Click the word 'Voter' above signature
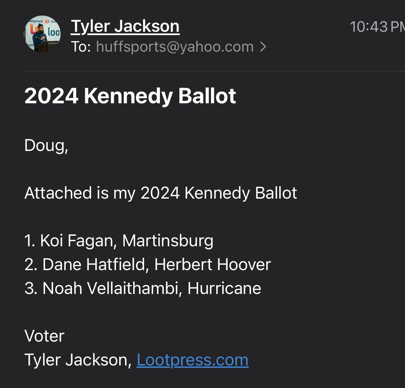Viewport: 405px width, 388px height. click(x=44, y=336)
